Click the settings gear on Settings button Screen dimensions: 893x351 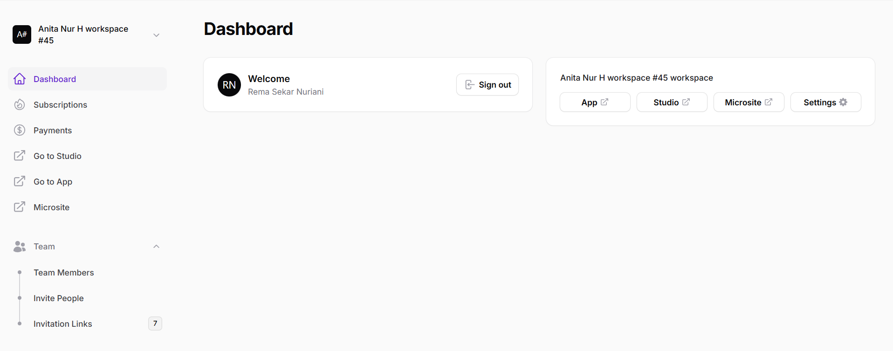tap(843, 102)
